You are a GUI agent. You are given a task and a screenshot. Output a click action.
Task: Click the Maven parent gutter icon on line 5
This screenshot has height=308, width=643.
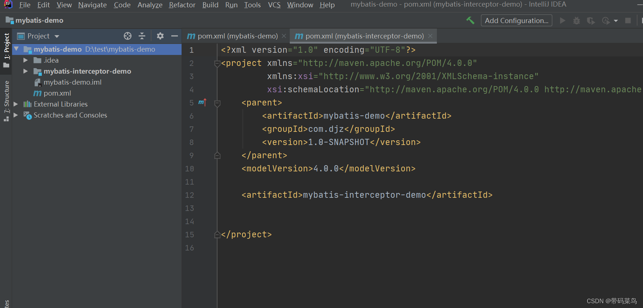click(x=202, y=103)
